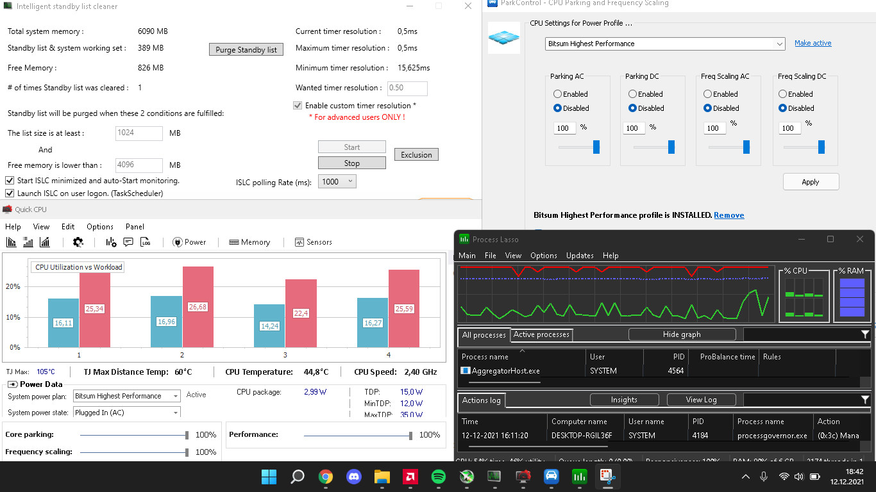
Task: Open Google Chrome from the taskbar
Action: coord(326,477)
